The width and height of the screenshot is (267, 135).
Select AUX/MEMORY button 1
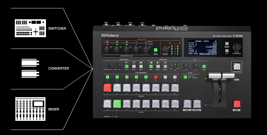[107, 77]
